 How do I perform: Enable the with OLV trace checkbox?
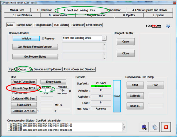click(x=14, y=93)
